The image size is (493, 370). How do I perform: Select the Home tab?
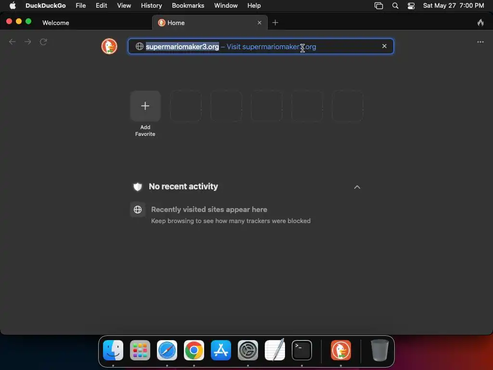tap(210, 23)
